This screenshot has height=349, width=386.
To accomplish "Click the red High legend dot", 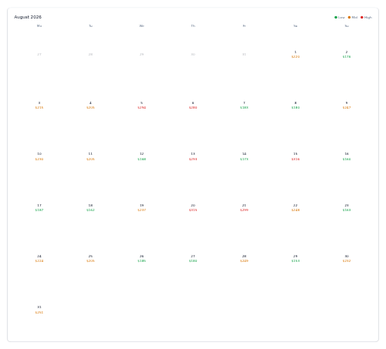I will 362,18.
